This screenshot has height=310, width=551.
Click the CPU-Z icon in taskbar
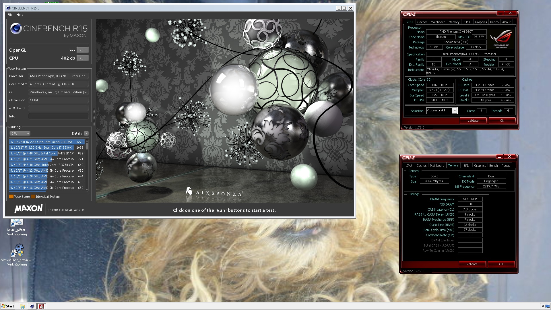[41, 306]
